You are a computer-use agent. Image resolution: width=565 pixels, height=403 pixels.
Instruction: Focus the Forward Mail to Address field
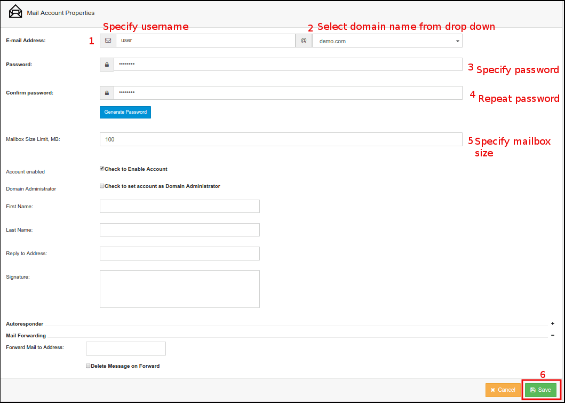(126, 349)
